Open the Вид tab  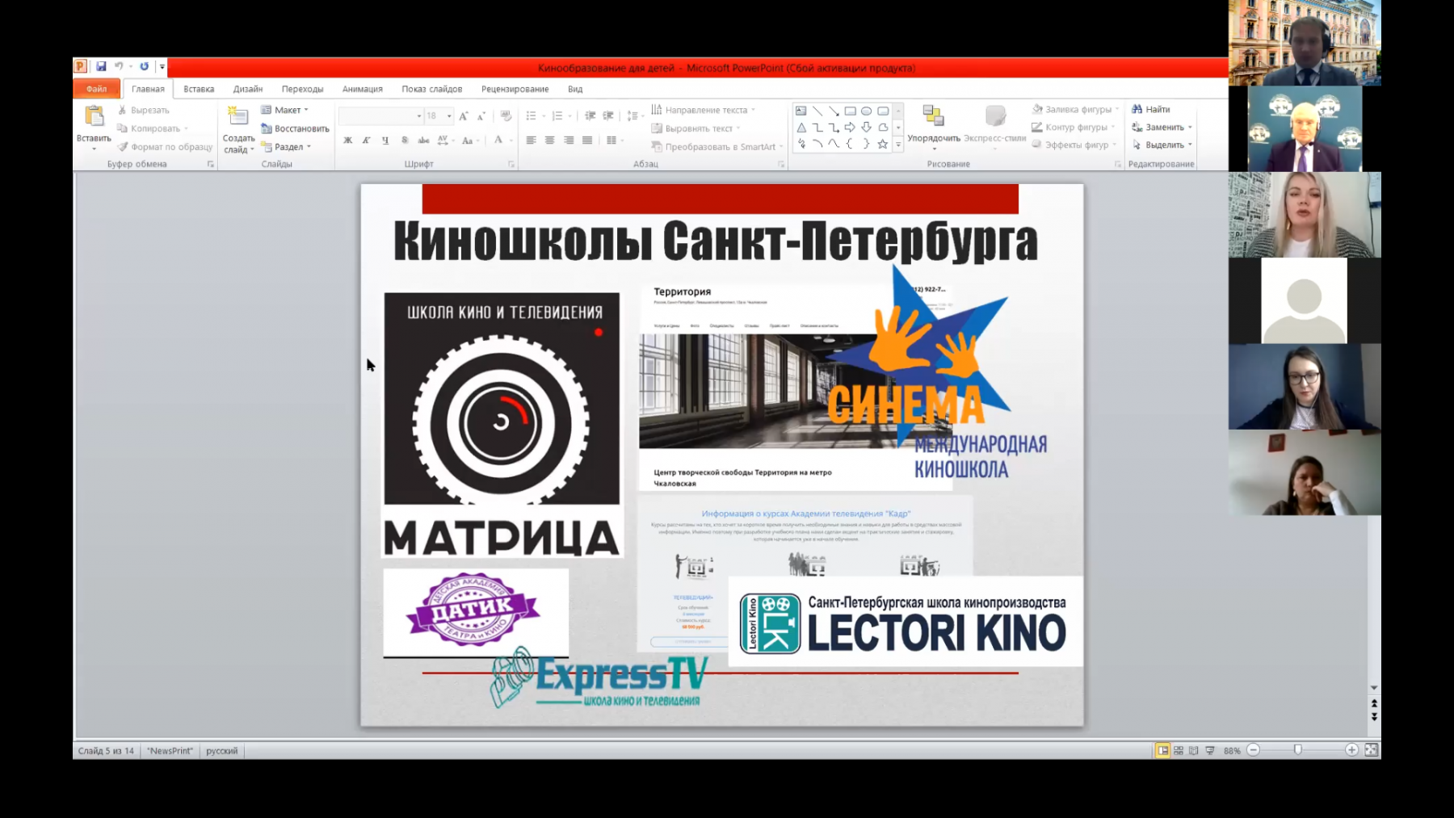click(575, 89)
